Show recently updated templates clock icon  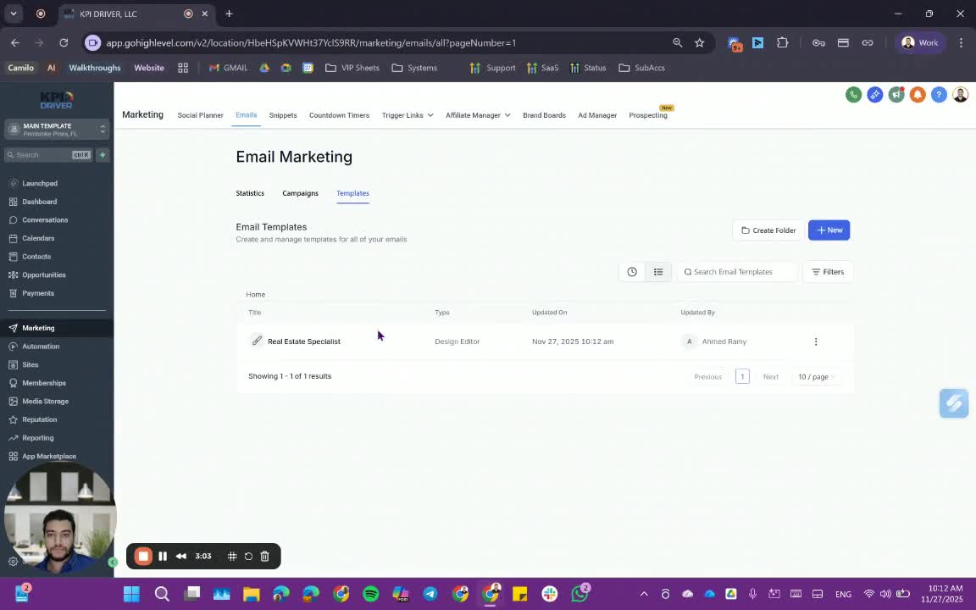[632, 272]
